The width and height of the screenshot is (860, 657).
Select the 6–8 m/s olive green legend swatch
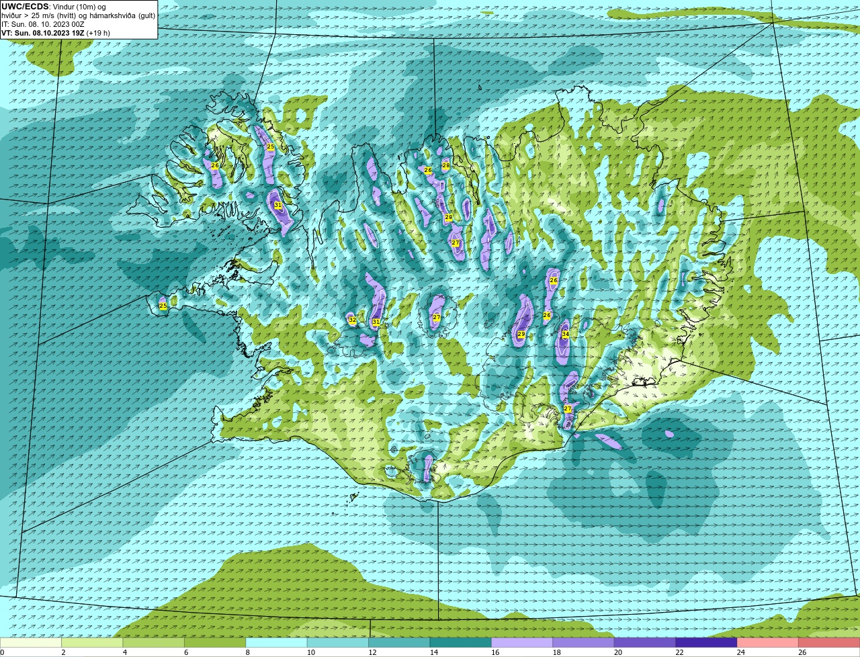click(215, 643)
